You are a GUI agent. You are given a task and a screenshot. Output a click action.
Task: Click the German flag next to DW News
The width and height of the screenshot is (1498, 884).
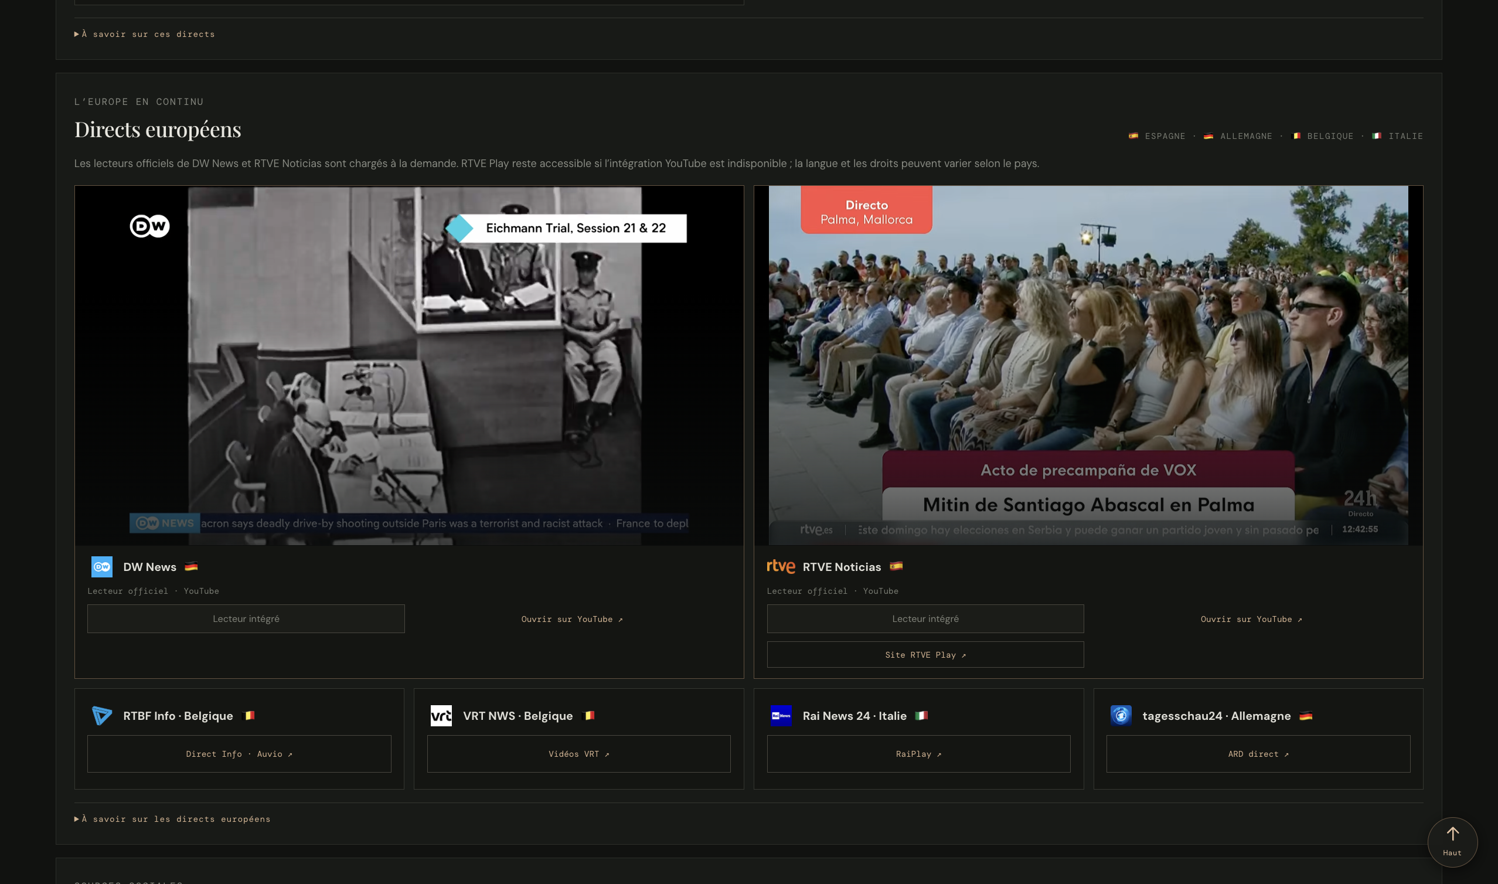click(x=191, y=566)
